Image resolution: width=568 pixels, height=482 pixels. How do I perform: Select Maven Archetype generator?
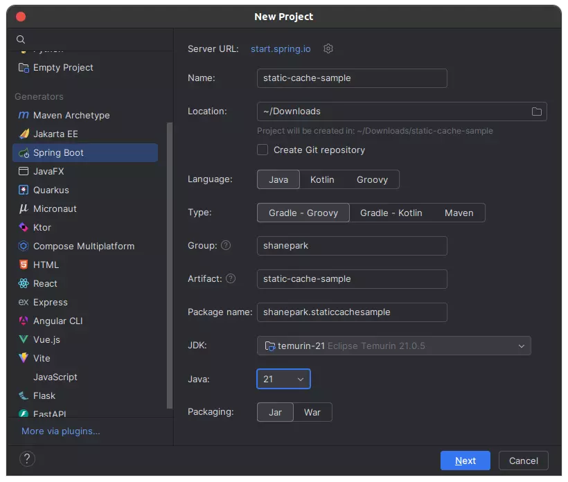tap(85, 115)
